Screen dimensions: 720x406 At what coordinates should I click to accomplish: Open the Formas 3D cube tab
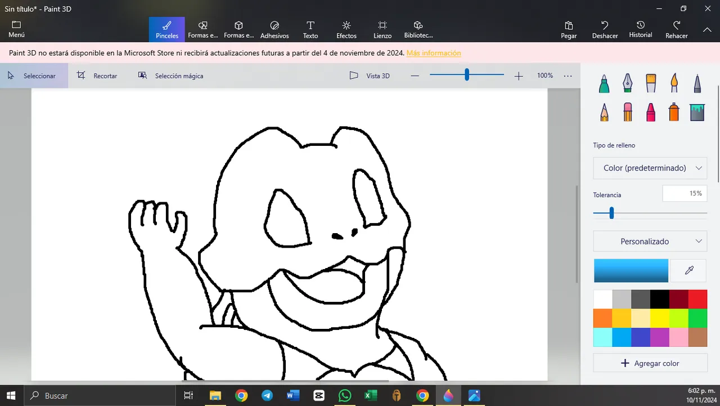pyautogui.click(x=238, y=30)
